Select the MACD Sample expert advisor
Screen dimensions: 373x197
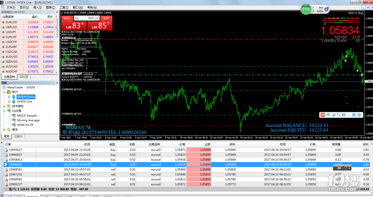(x=27, y=115)
